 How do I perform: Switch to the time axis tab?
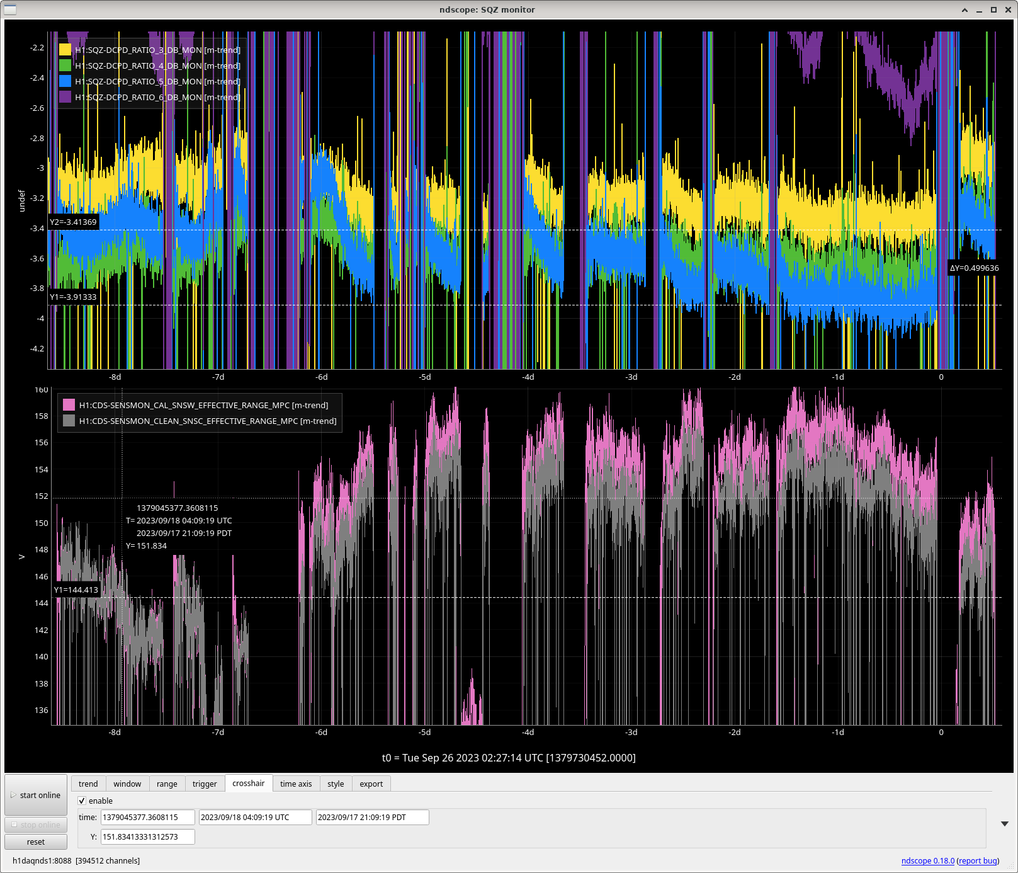296,784
